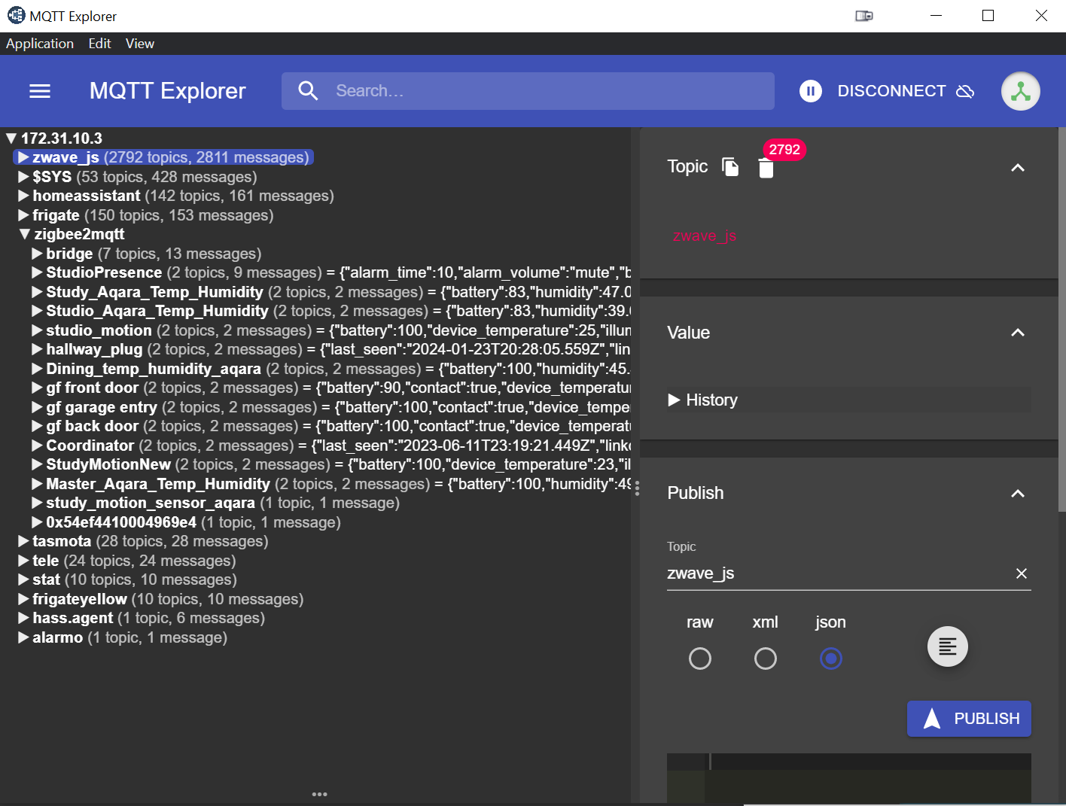The height and width of the screenshot is (806, 1066).
Task: Select the xml format radio button
Action: [x=766, y=658]
